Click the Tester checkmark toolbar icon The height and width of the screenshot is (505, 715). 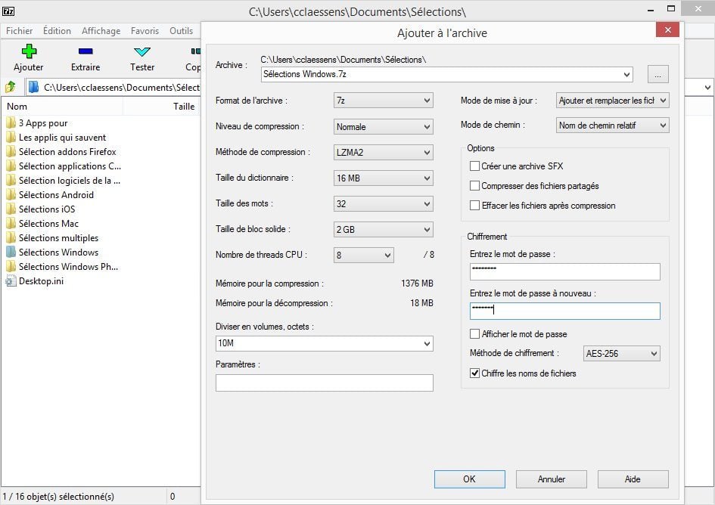[x=141, y=51]
